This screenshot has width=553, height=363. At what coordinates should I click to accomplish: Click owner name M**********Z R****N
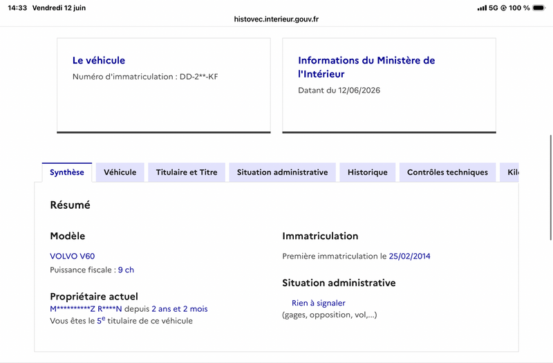coord(86,309)
